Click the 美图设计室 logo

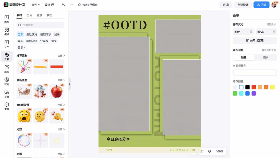(14, 5)
